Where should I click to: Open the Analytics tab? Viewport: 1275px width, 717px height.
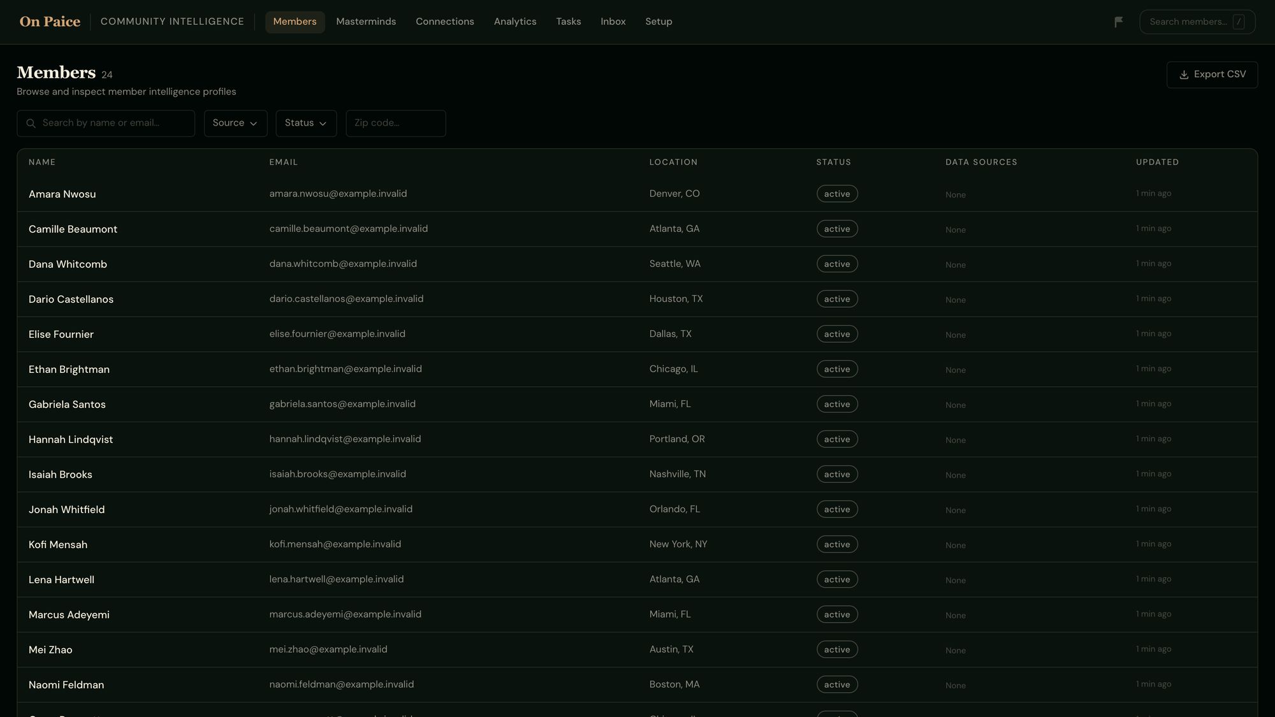point(515,22)
